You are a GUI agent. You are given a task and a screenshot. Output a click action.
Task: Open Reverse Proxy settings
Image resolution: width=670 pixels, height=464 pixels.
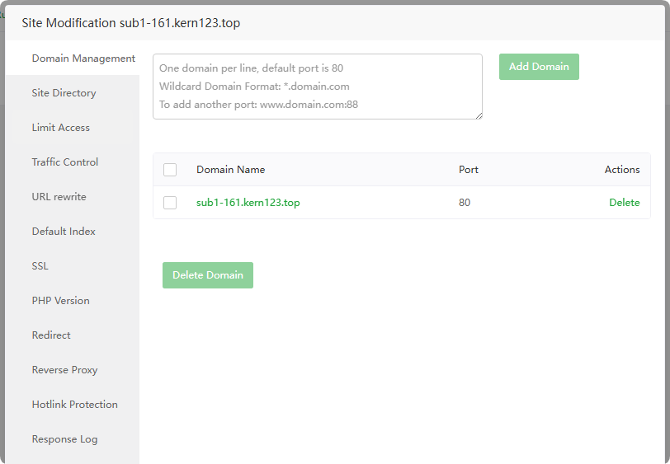click(x=65, y=370)
